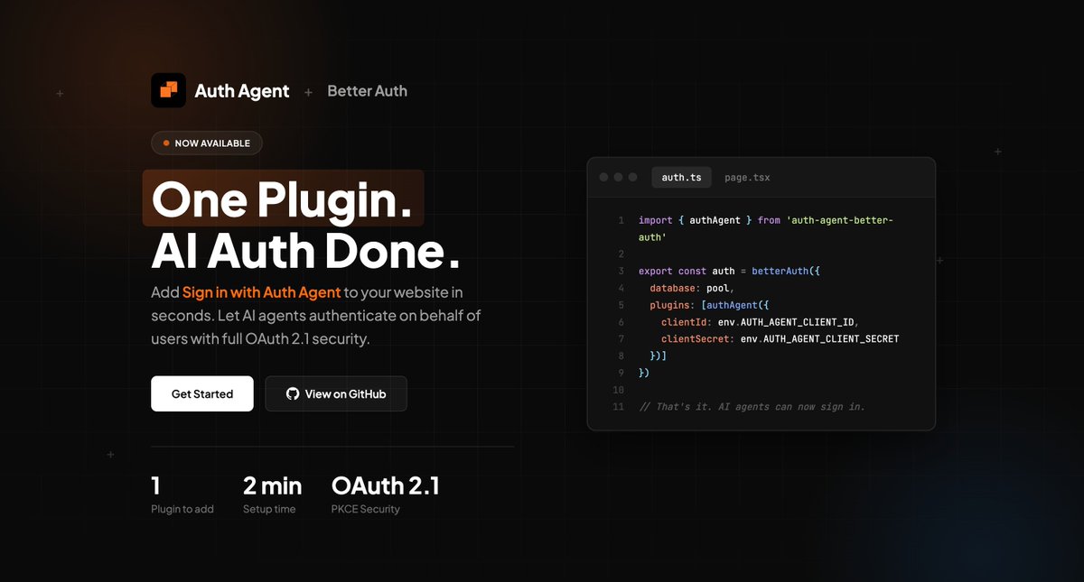
Task: Click the clientId env.AUTH_AGENT_CLIENT_ID line
Action: pos(758,322)
